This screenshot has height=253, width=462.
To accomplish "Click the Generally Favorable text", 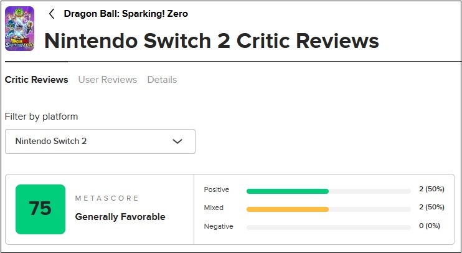I will click(x=120, y=217).
